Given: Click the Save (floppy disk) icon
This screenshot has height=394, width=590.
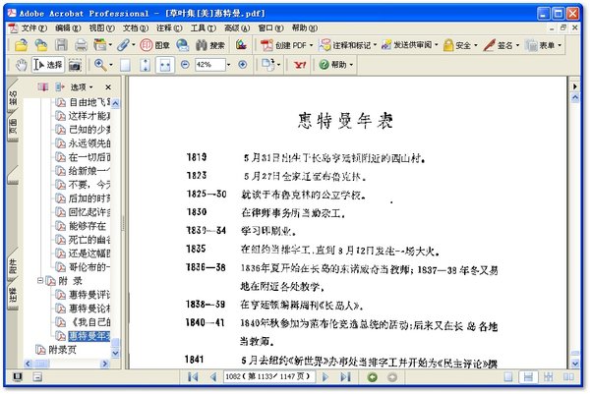Looking at the screenshot, I should point(61,45).
